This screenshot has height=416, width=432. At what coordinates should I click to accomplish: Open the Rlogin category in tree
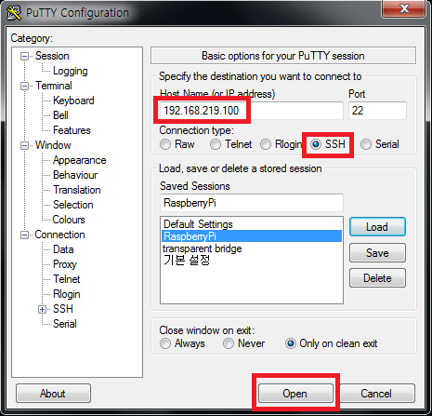pos(67,294)
